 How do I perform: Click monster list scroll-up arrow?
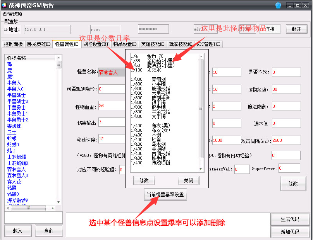59,58
